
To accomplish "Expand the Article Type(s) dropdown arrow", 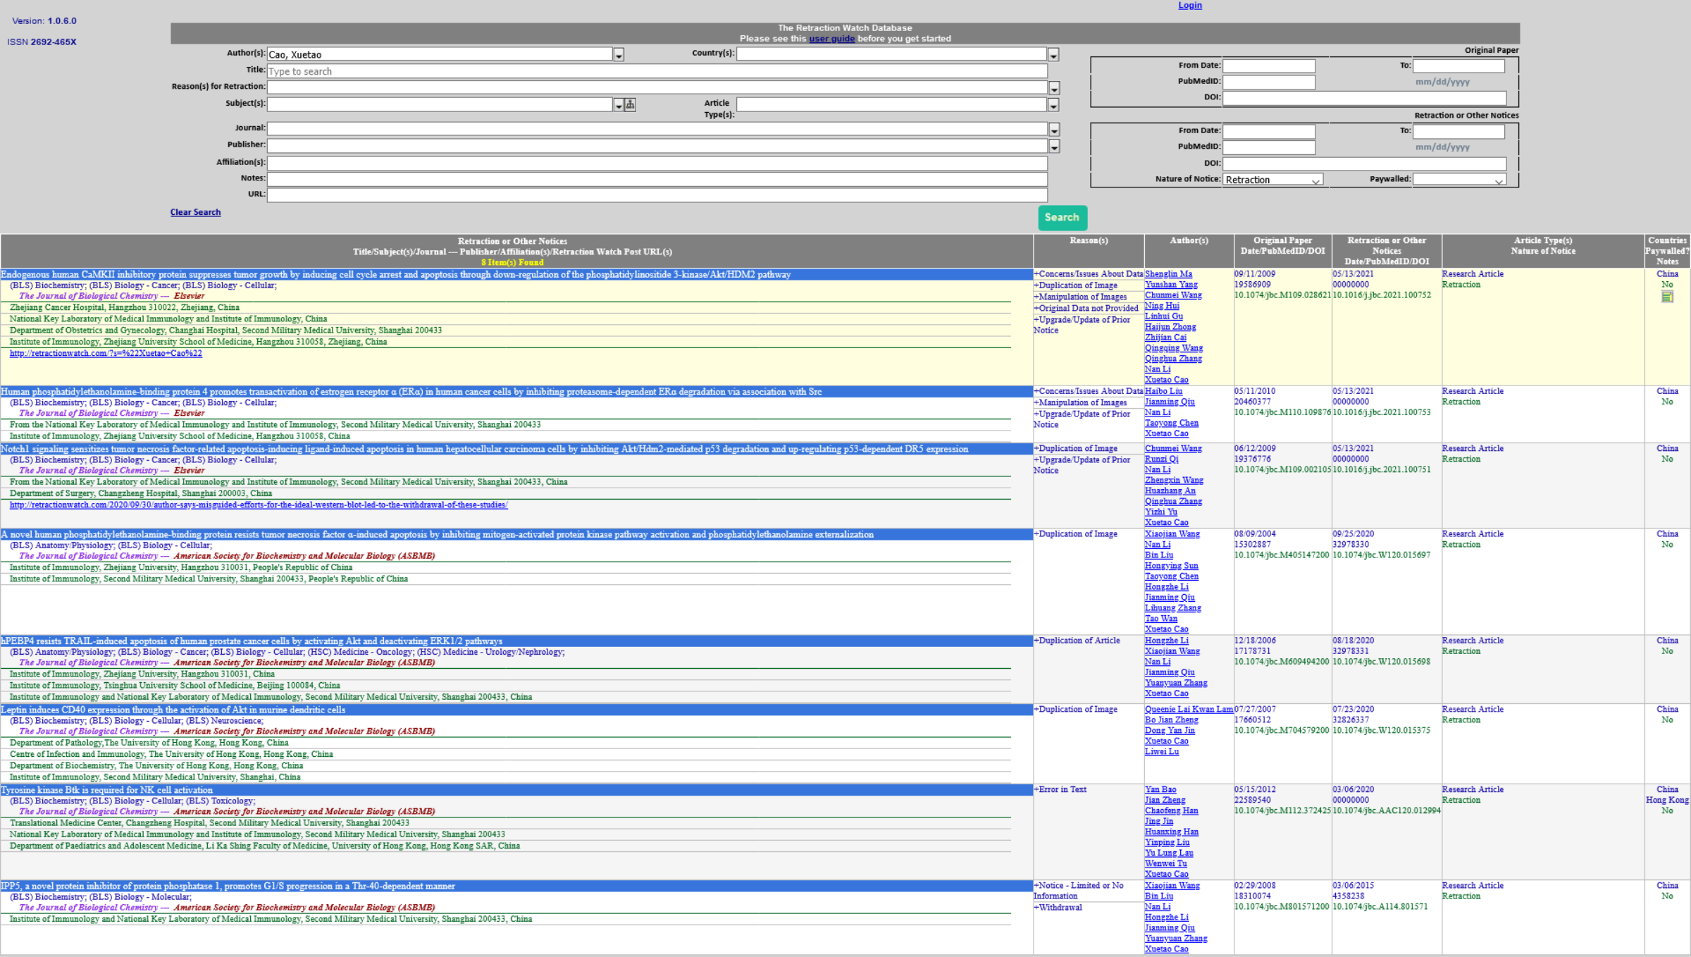I will click(1053, 105).
